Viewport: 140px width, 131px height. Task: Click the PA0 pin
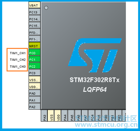[x=34, y=93]
